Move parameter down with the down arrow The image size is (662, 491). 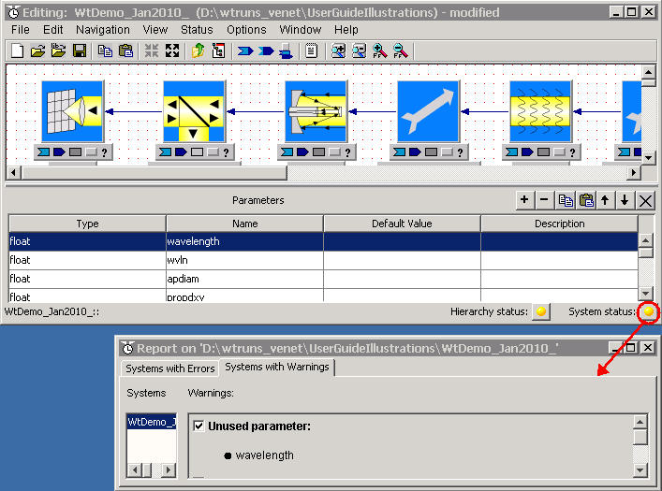point(625,200)
